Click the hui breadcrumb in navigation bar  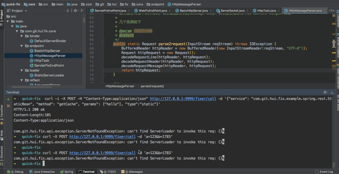point(112,4)
